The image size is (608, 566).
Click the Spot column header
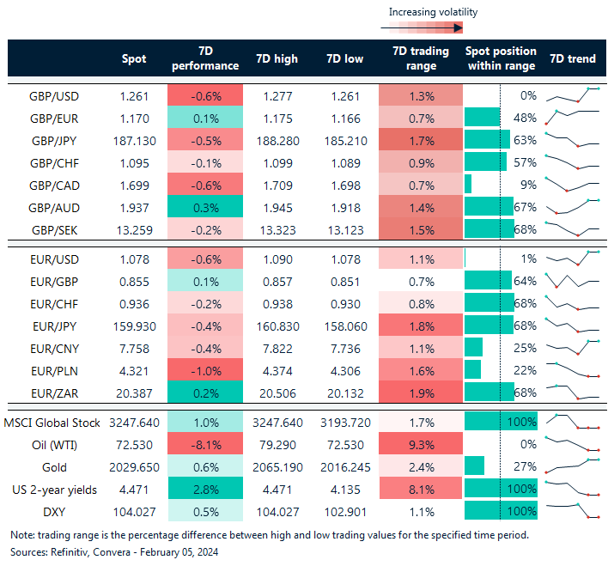click(x=134, y=59)
